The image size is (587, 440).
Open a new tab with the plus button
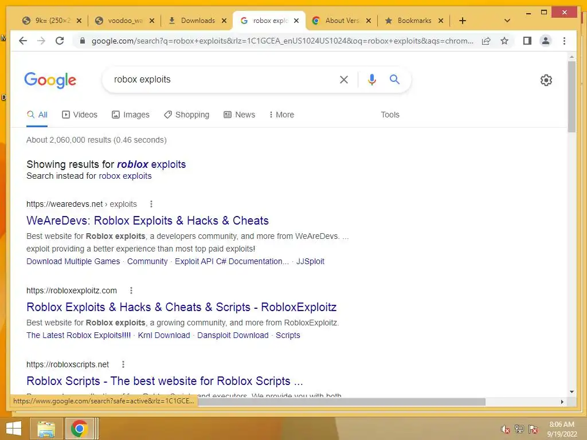(463, 21)
